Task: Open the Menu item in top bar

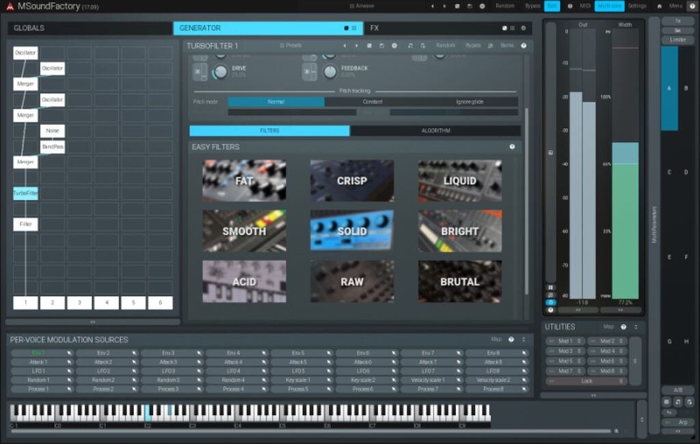Action: [x=676, y=6]
